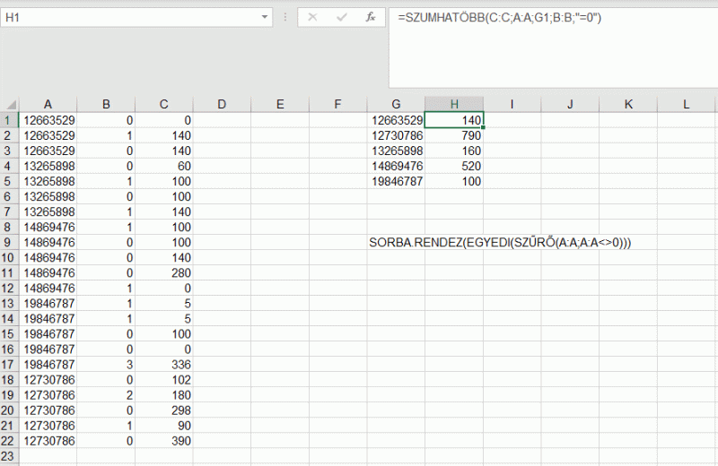Click the SORBA.RENDEZ(EGYEDI(SZŰRŐ formula text
This screenshot has width=718, height=466.
(500, 242)
